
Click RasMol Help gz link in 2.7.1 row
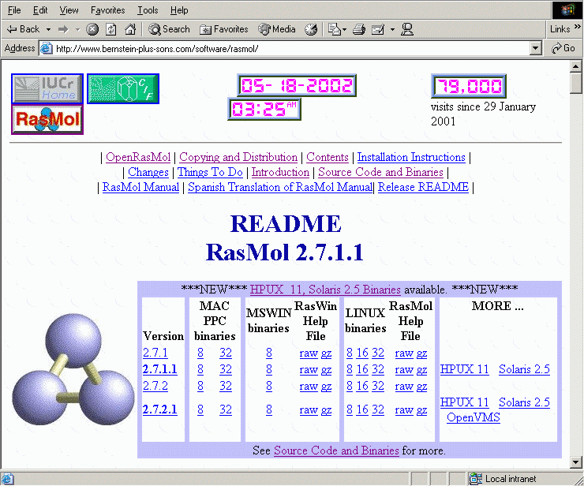pos(421,353)
